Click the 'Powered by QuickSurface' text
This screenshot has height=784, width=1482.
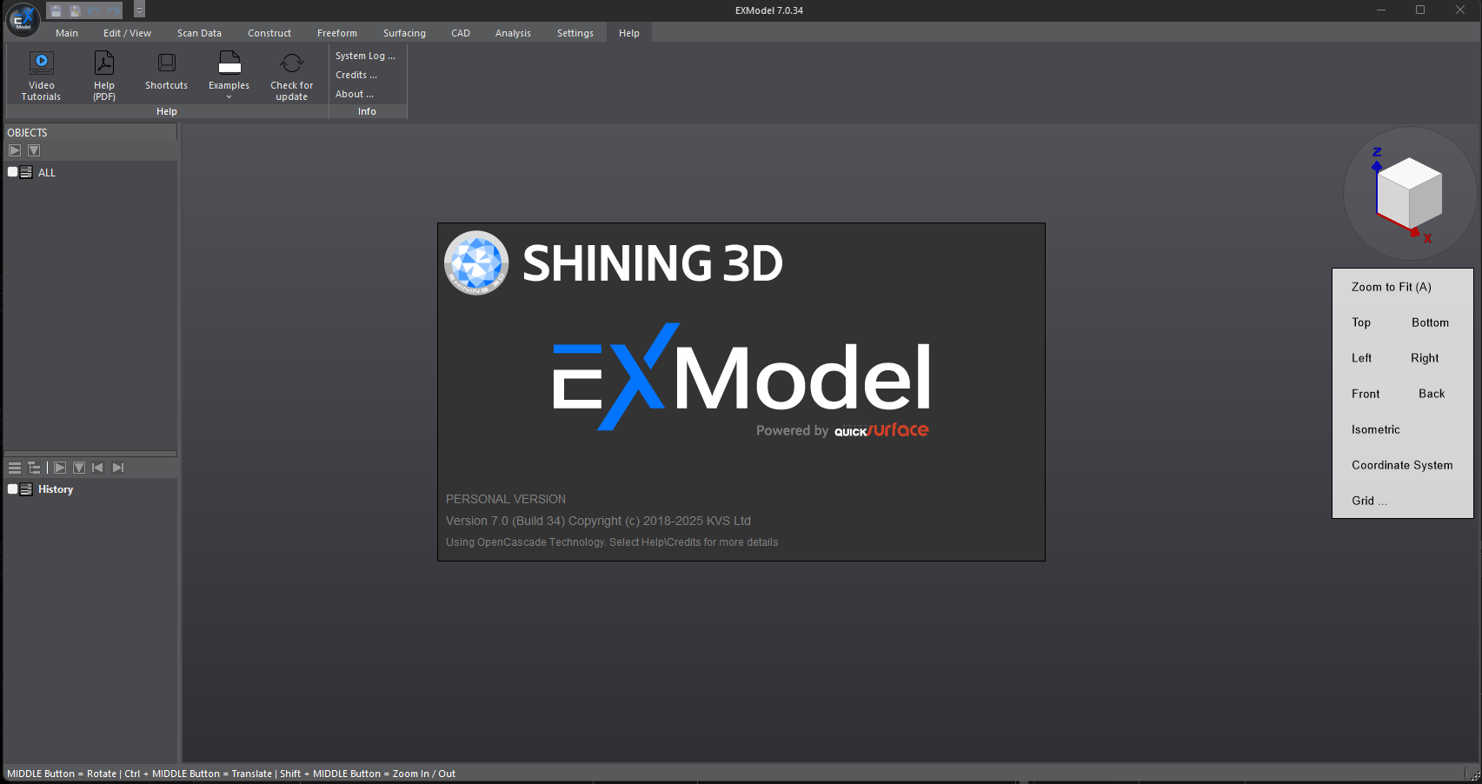pos(842,430)
